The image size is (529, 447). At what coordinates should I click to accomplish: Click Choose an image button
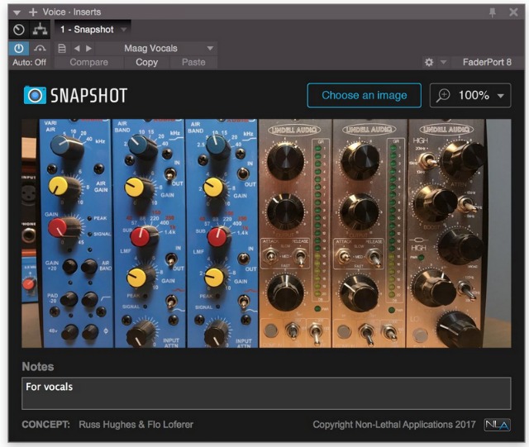pos(364,96)
